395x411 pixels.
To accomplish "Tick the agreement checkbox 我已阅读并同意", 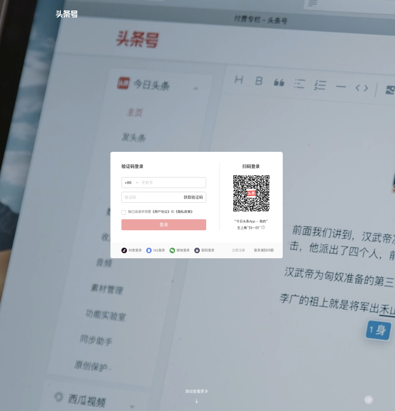I will click(124, 212).
